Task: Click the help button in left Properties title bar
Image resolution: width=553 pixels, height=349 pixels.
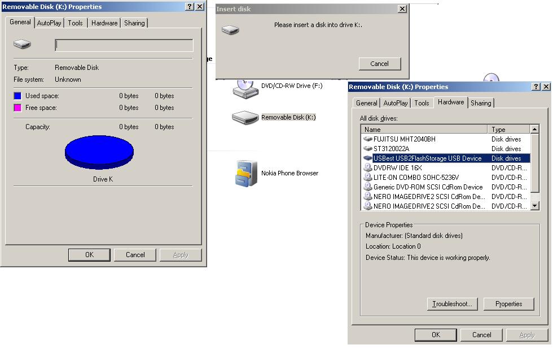Action: point(190,7)
